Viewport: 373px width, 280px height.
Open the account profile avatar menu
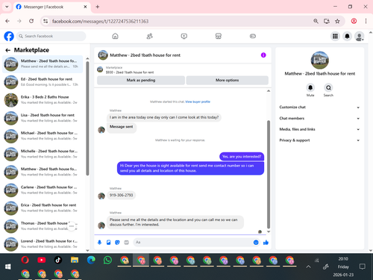pos(359,37)
